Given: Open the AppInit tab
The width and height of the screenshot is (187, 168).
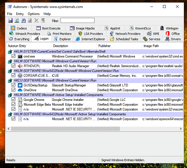Looking at the screenshot, I should pos(112,28).
